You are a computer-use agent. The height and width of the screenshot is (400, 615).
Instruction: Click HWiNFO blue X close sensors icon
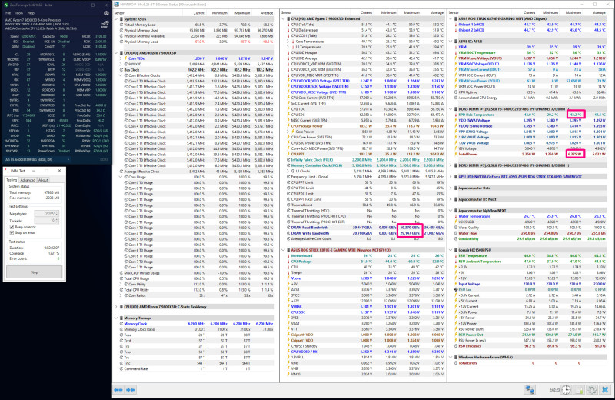[x=605, y=390]
